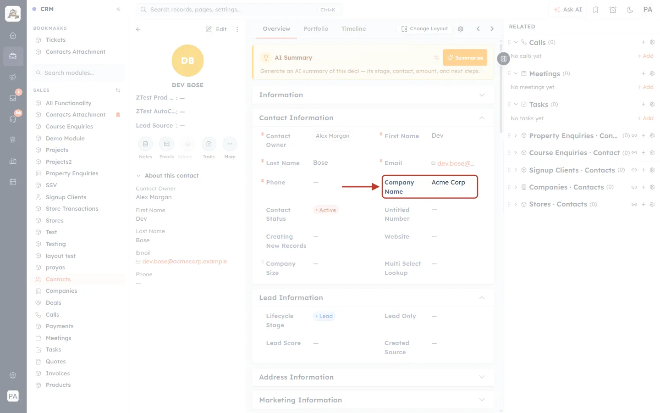Switch to the Timeline tab
This screenshot has width=660, height=413.
coord(353,29)
